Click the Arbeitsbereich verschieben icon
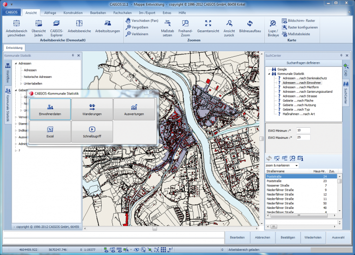Image resolution: width=355 pixels, height=255 pixels. (16, 24)
